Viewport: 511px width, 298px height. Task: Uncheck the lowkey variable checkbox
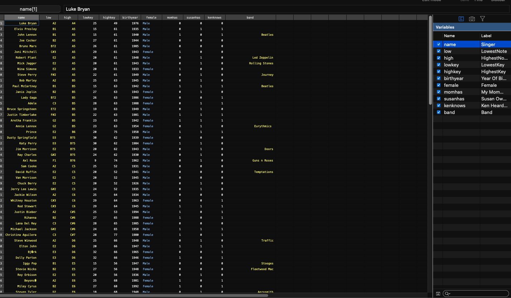point(439,65)
